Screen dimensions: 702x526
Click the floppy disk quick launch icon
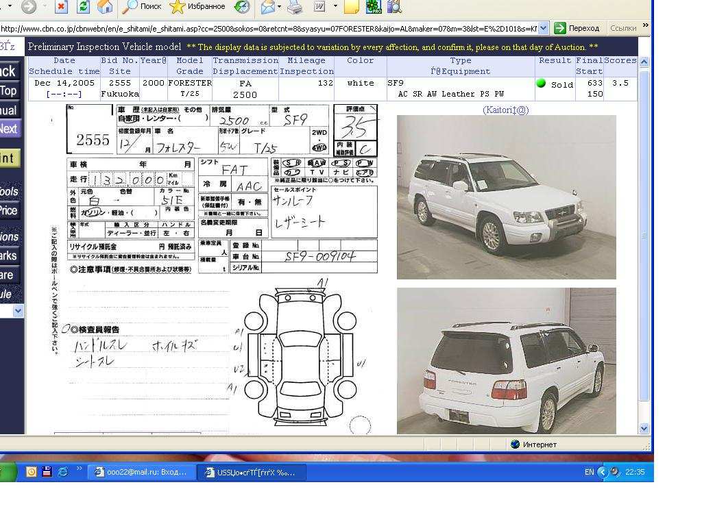[x=47, y=471]
